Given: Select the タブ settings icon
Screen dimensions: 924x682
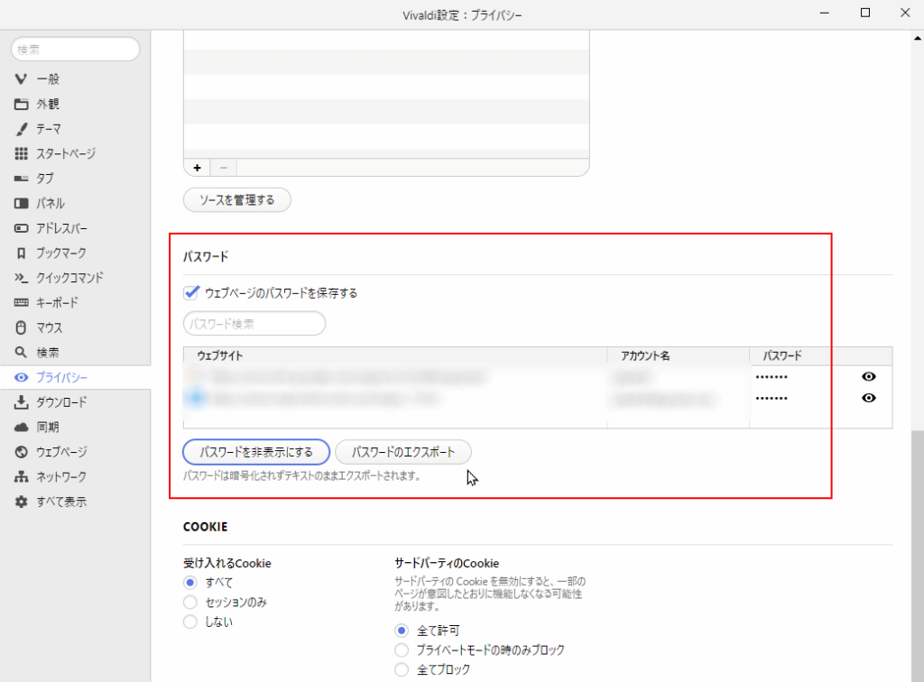Looking at the screenshot, I should pos(22,179).
